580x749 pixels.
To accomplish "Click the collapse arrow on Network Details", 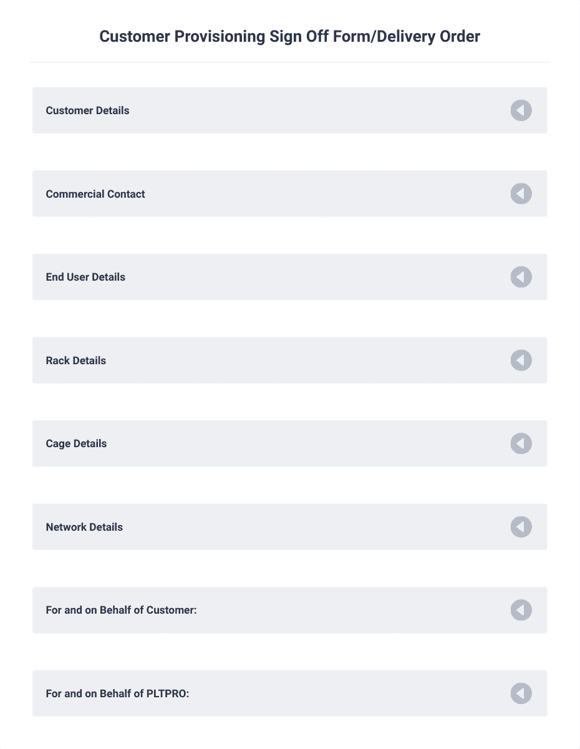I will click(521, 526).
